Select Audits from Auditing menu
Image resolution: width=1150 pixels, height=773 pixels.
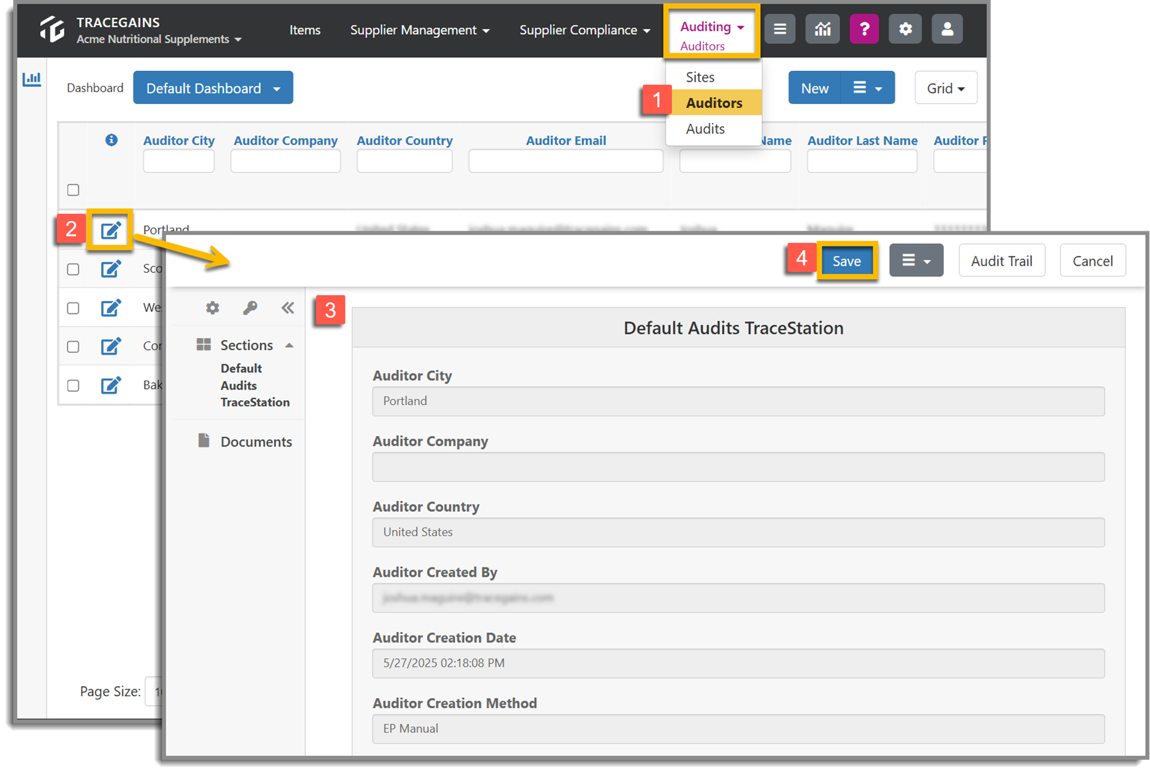[x=705, y=129]
